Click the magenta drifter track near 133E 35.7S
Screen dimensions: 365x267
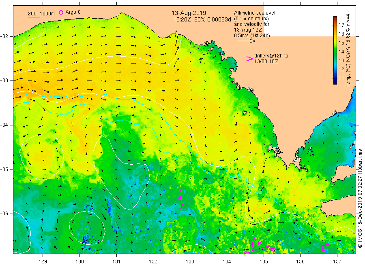click(182, 200)
